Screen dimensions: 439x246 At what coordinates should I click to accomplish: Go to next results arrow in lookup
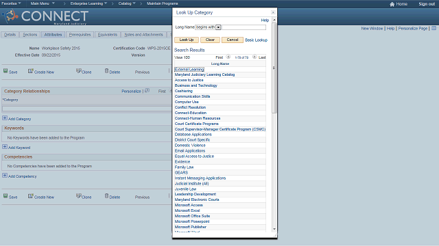click(254, 57)
